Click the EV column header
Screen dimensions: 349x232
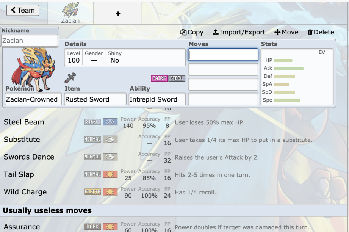[x=322, y=52]
